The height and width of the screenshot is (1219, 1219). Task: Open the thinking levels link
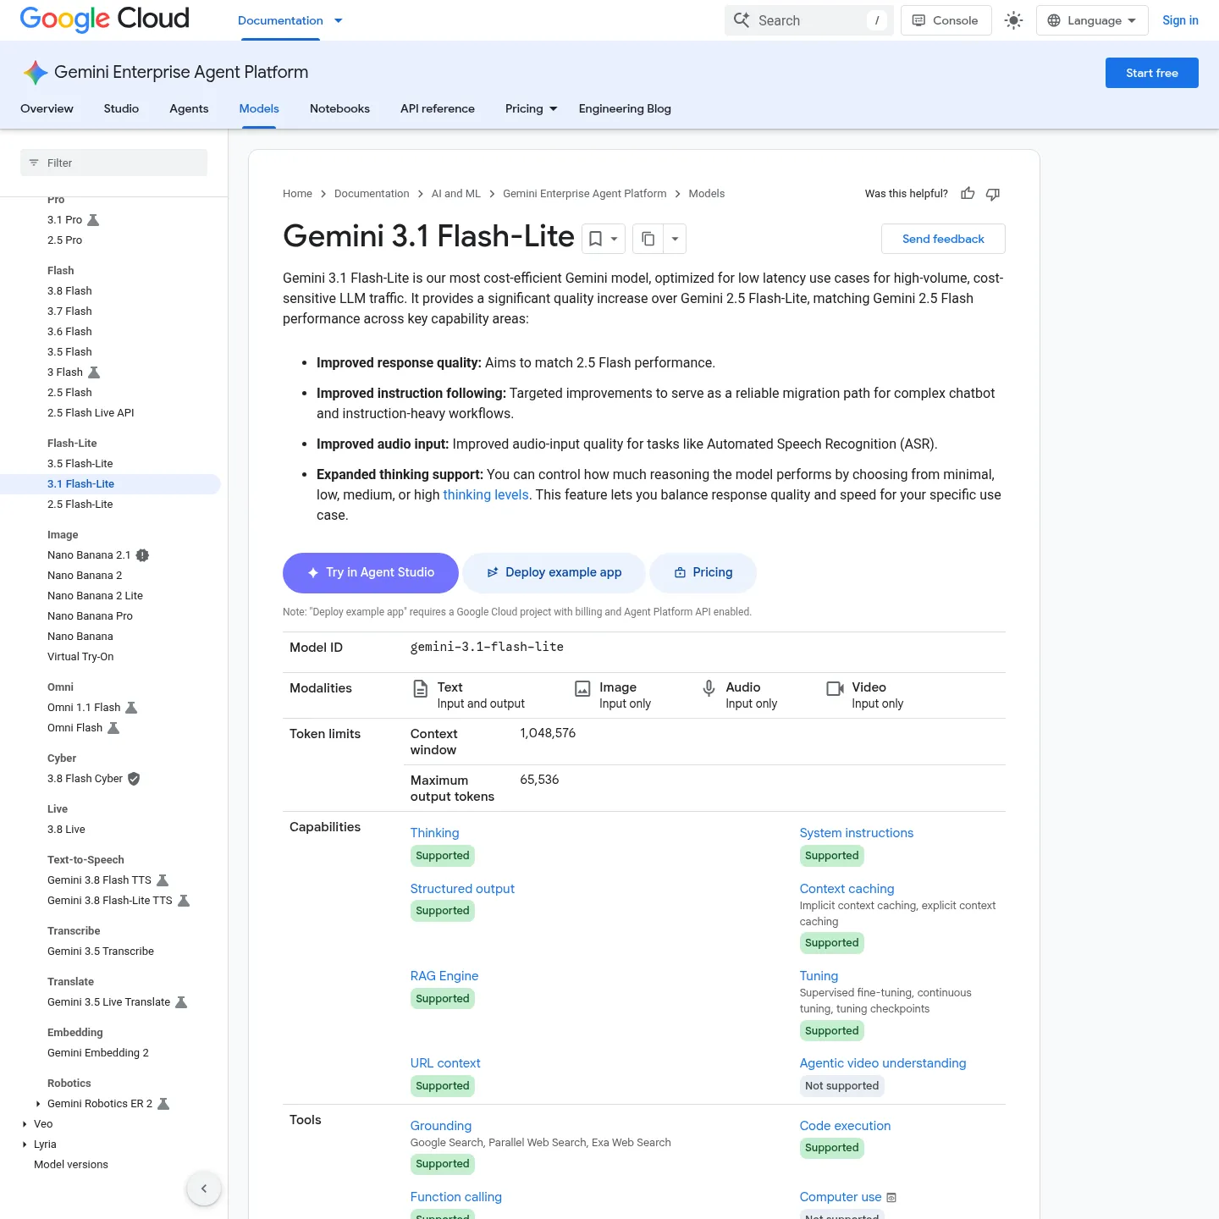(x=486, y=494)
